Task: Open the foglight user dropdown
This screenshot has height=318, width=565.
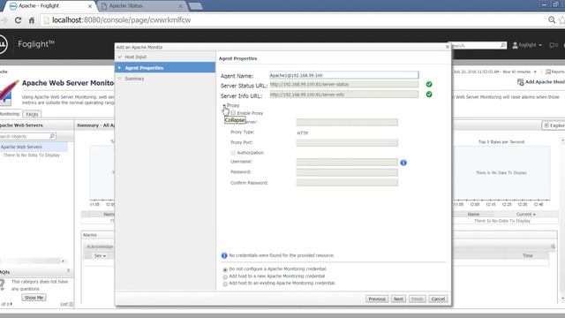Action: 539,45
